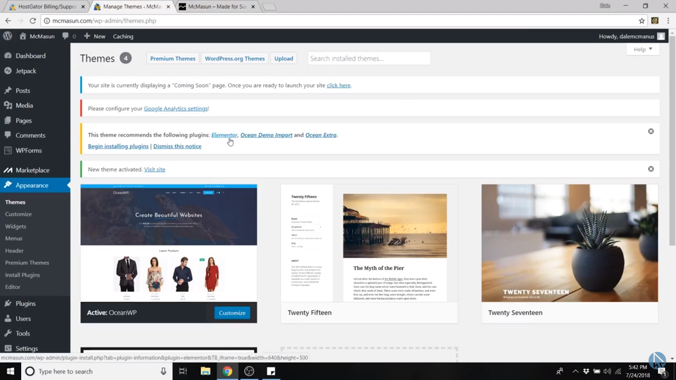Click the Comments icon in sidebar
Viewport: 676px width, 380px height.
tap(8, 135)
